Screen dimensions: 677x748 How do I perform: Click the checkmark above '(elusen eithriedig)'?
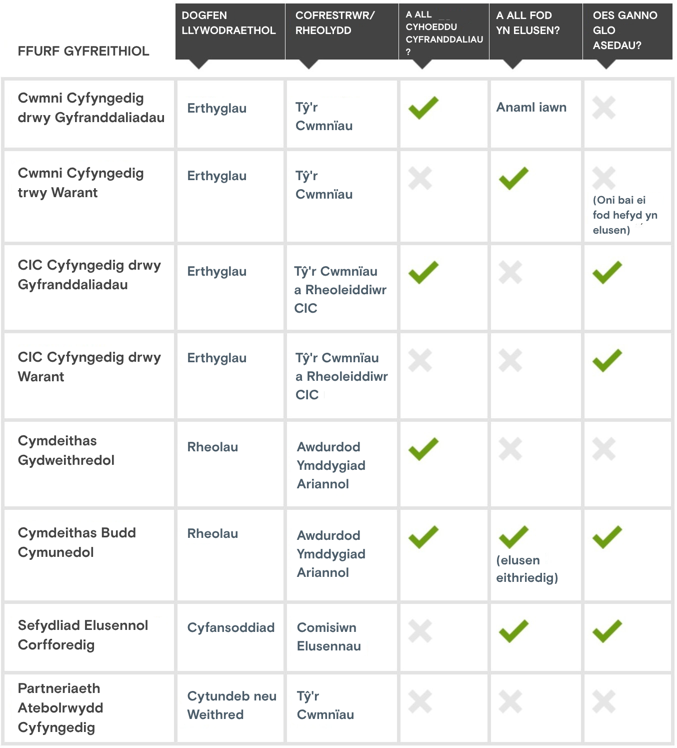pyautogui.click(x=513, y=537)
